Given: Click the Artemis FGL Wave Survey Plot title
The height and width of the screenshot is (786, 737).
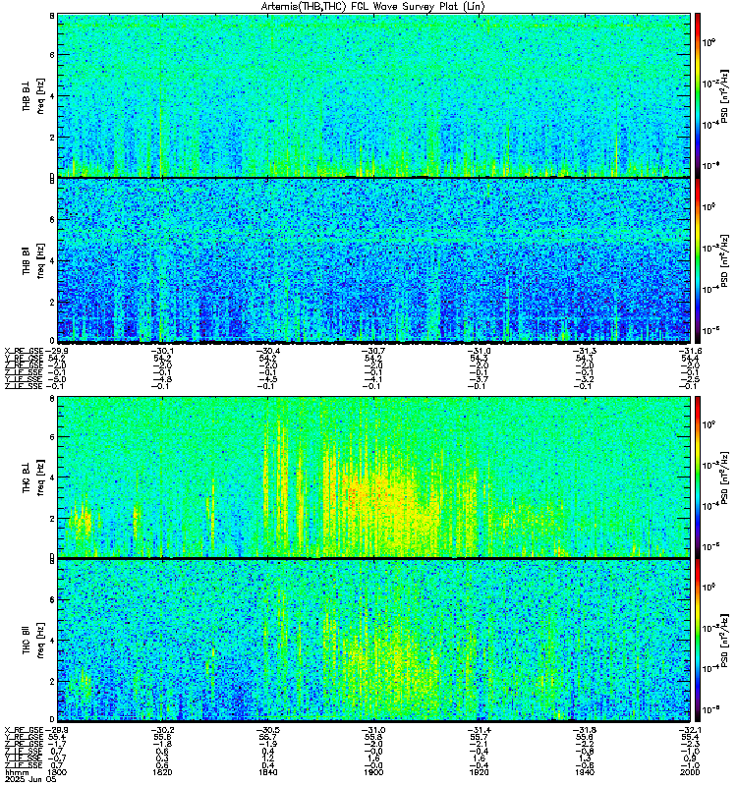Looking at the screenshot, I should [x=372, y=7].
